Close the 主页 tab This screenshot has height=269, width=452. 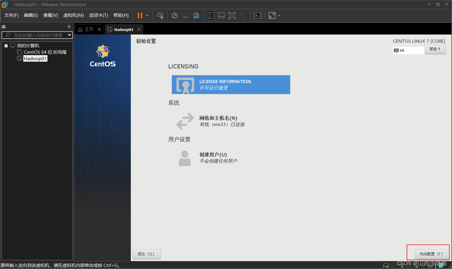99,29
